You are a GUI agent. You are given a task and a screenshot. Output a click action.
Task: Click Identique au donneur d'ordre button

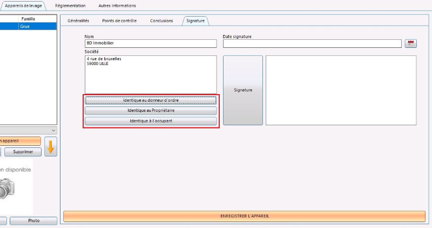click(151, 101)
